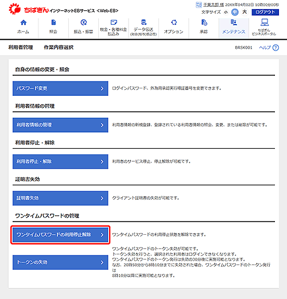Set font size to 大
Viewport: 287px width, 299px height.
click(x=245, y=12)
